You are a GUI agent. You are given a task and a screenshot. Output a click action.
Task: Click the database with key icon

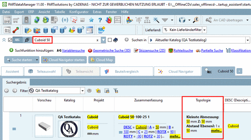[x=28, y=30]
